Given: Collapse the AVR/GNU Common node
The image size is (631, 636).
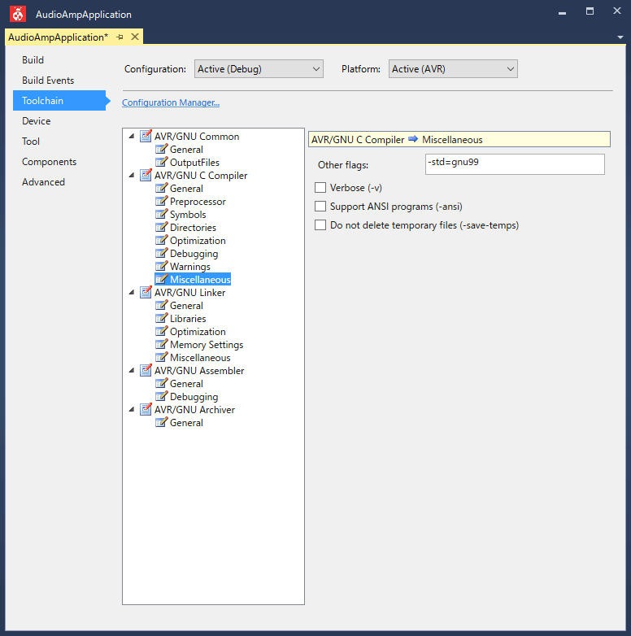Looking at the screenshot, I should coord(132,137).
